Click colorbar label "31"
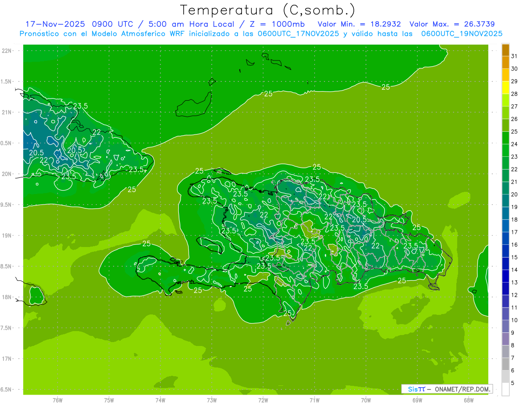The width and height of the screenshot is (526, 406). (515, 56)
